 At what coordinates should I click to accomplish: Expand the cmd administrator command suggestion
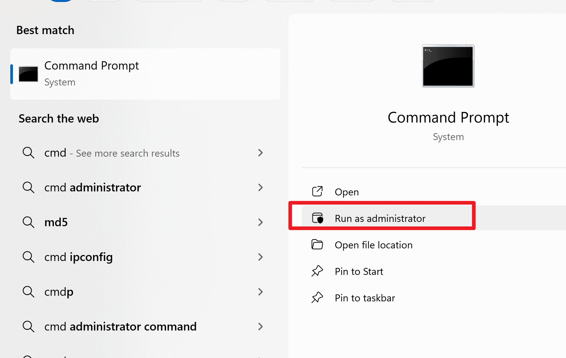tap(261, 327)
